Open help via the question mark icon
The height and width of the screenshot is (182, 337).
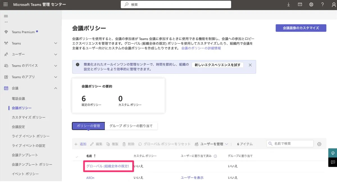point(322,4)
